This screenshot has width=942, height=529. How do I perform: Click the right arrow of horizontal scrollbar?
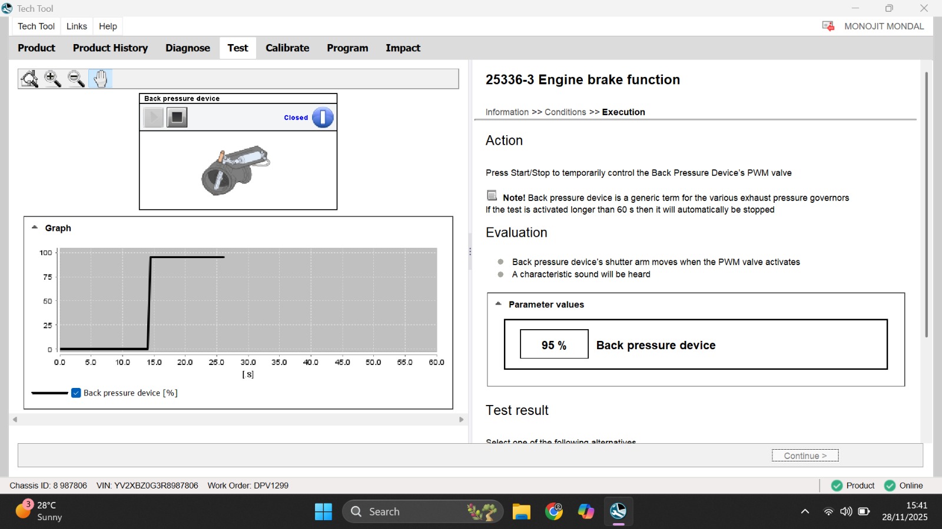461,420
